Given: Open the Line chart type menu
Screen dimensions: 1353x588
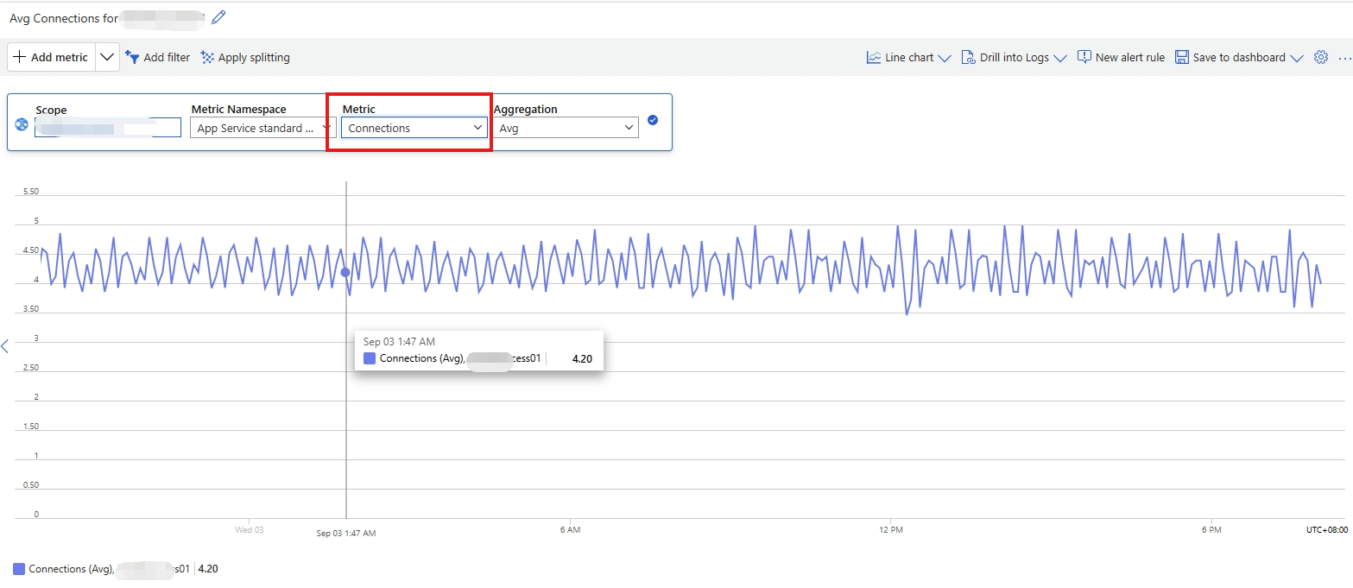Looking at the screenshot, I should point(908,57).
